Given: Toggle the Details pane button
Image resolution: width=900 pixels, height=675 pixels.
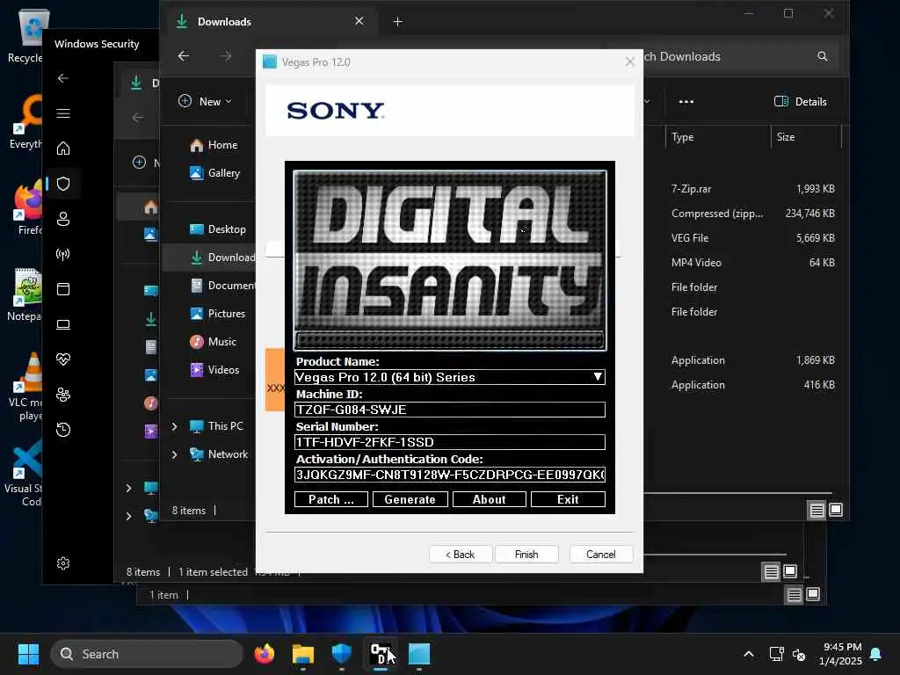Looking at the screenshot, I should [801, 102].
